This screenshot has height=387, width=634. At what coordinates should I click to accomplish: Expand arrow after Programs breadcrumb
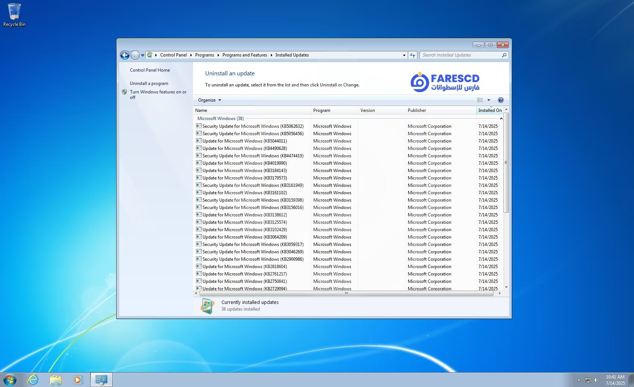pyautogui.click(x=218, y=55)
